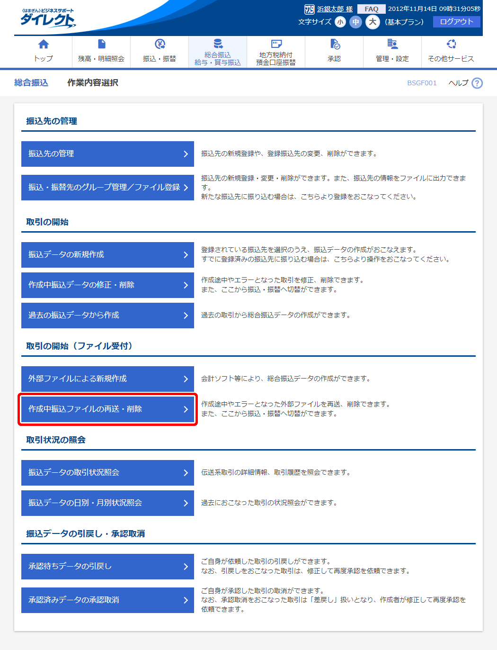Click description 過去の取引から総合振込データの作成ができます。
This screenshot has height=650, width=497.
(275, 315)
